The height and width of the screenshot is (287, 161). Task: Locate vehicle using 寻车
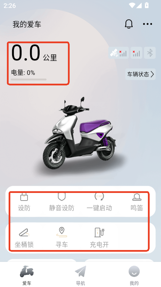pyautogui.click(x=62, y=238)
